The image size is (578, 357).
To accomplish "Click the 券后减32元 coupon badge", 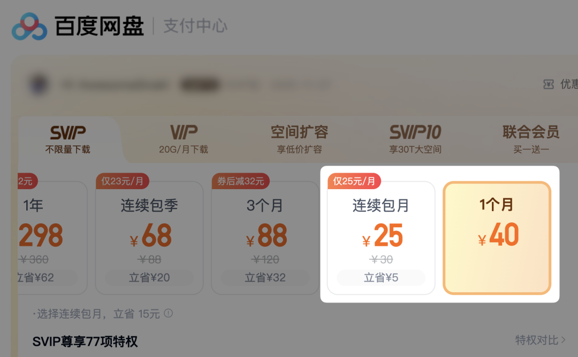I will (241, 181).
